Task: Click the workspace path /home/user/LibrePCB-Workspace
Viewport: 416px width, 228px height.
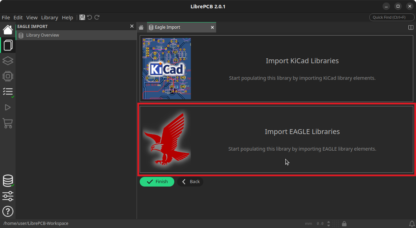Action: (x=36, y=224)
